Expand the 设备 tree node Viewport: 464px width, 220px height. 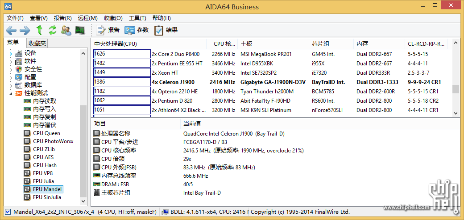point(11,54)
